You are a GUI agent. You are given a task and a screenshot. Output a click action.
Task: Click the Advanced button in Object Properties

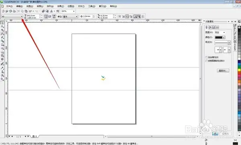[x=223, y=71]
